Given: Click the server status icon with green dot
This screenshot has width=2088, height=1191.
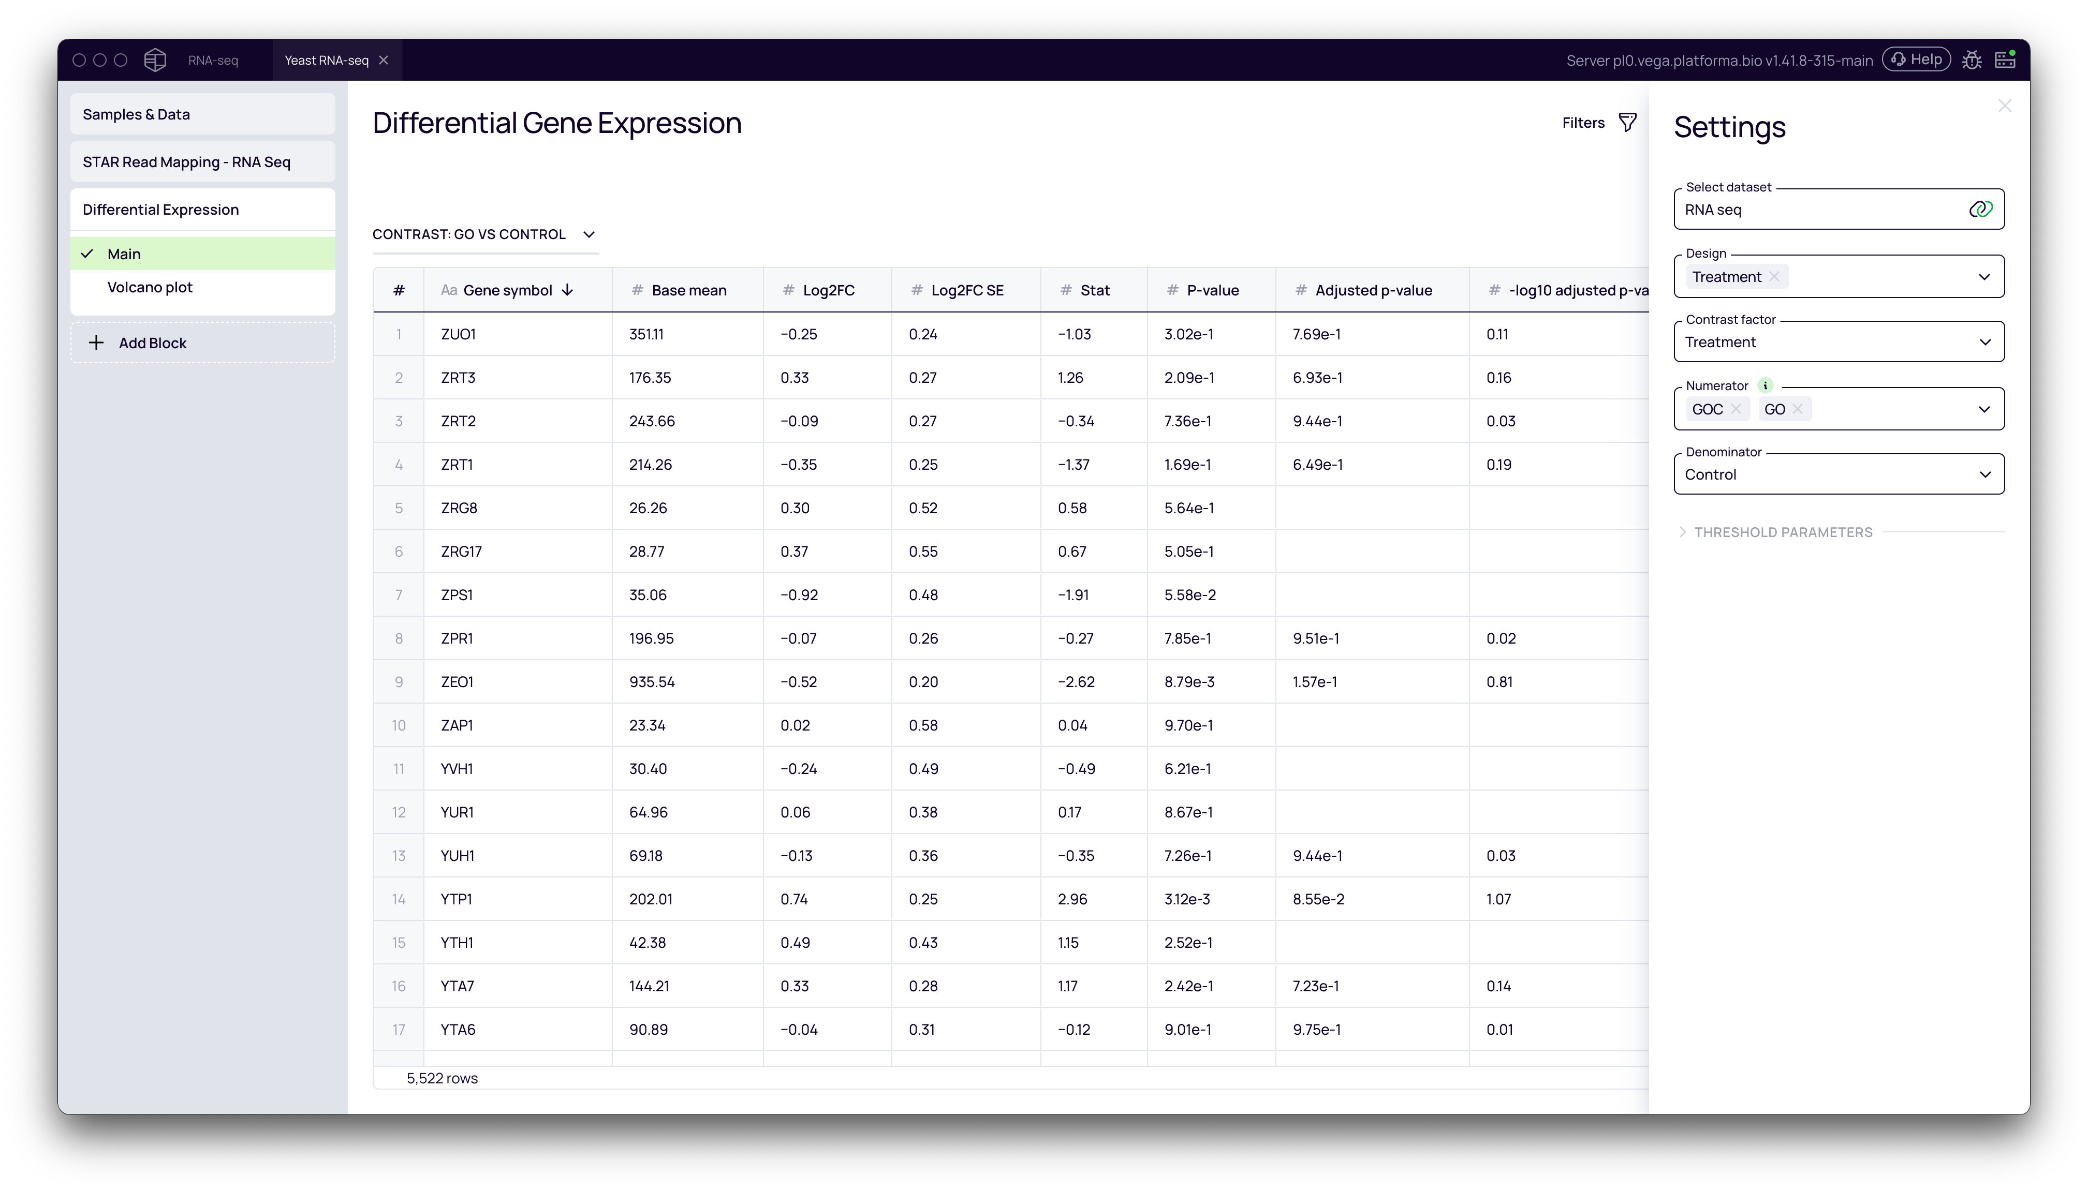Looking at the screenshot, I should 2005,59.
